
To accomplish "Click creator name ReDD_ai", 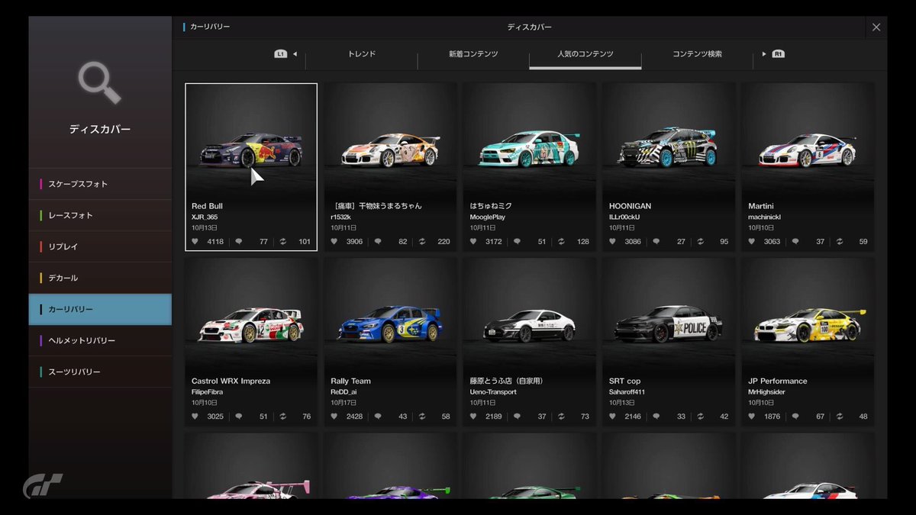I will point(343,392).
